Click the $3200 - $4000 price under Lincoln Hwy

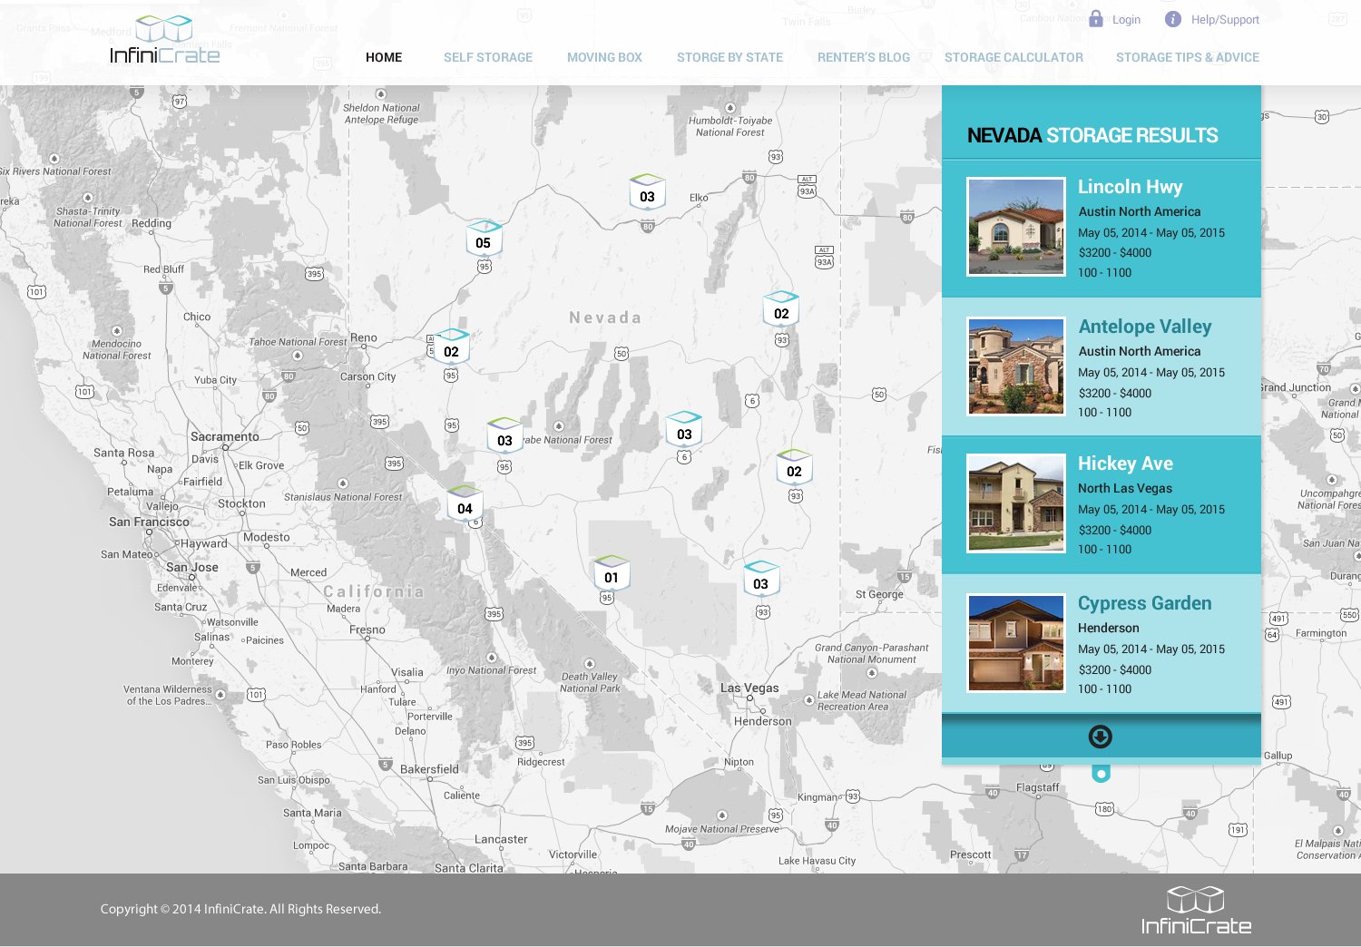click(1115, 253)
